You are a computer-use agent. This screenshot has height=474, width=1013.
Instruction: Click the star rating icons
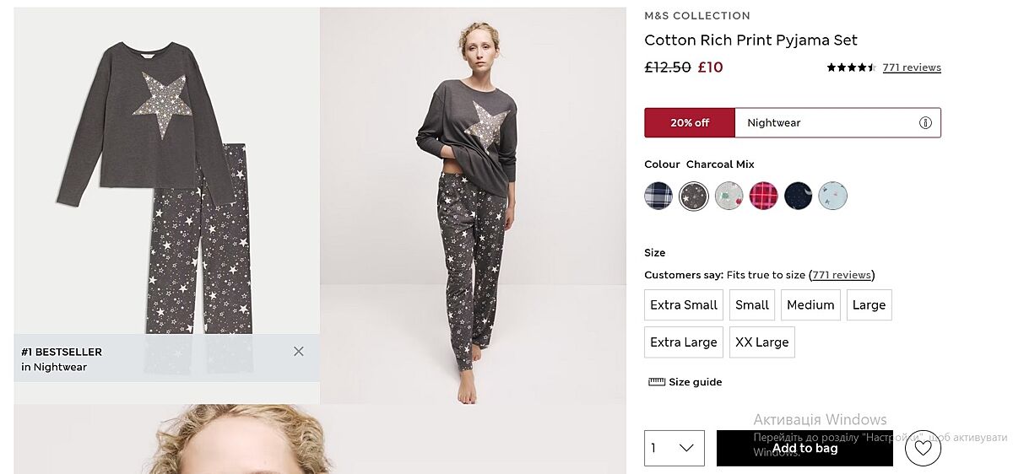click(851, 67)
